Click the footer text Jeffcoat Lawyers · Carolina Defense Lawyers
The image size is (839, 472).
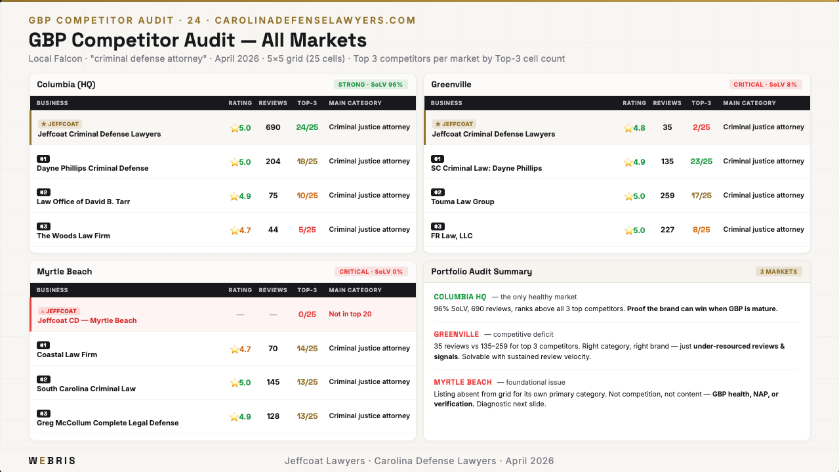coord(390,461)
